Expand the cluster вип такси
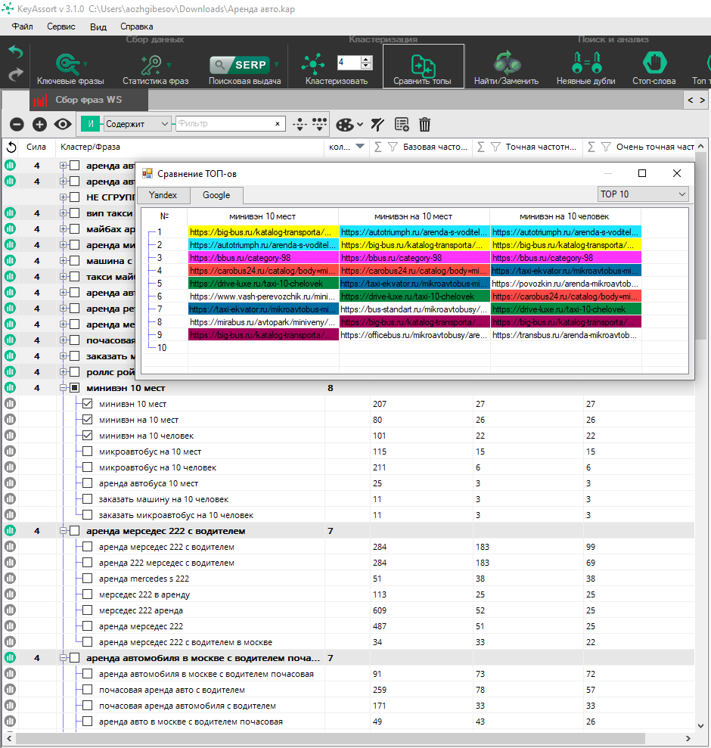The height and width of the screenshot is (748, 711). tap(63, 213)
